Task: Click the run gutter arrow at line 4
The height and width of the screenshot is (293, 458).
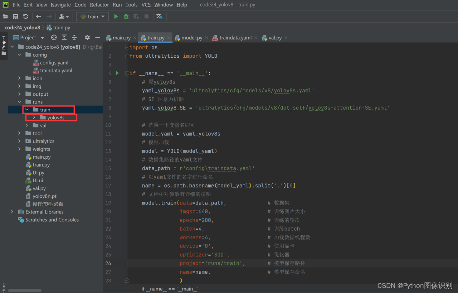Action: [117, 73]
